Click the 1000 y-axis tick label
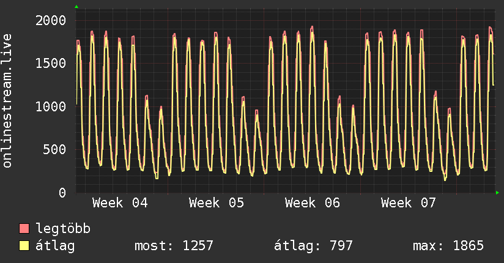The image size is (504, 263). click(x=51, y=106)
